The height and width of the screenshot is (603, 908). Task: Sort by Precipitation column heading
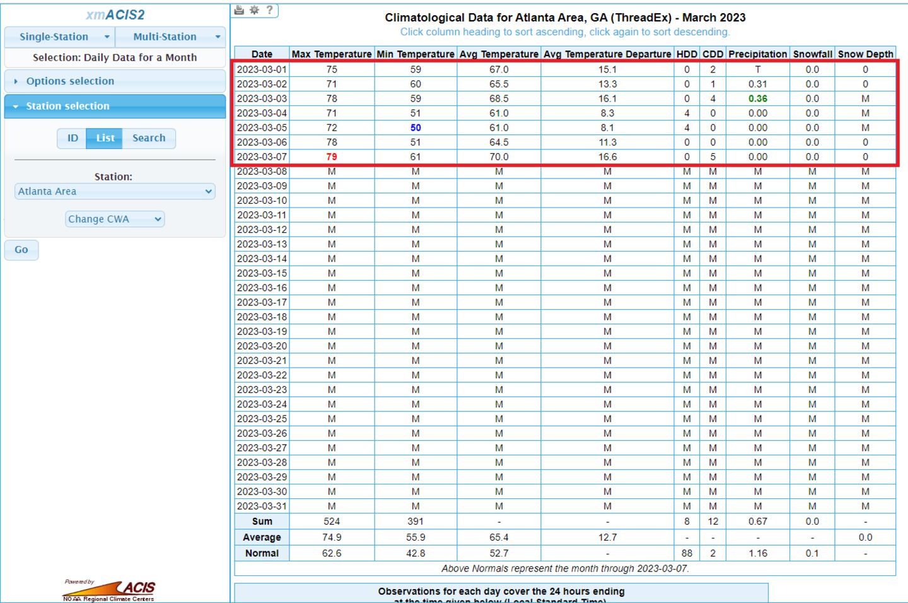(757, 54)
